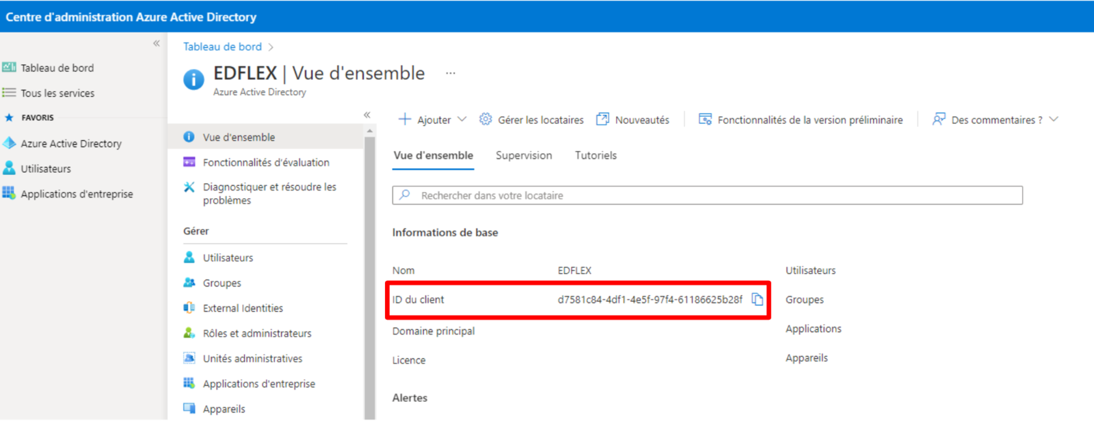Click Fonctionnalités de la version préliminaire button
This screenshot has height=421, width=1094.
coord(801,120)
